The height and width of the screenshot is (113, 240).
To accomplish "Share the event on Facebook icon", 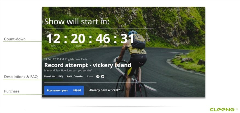I will (98, 77).
